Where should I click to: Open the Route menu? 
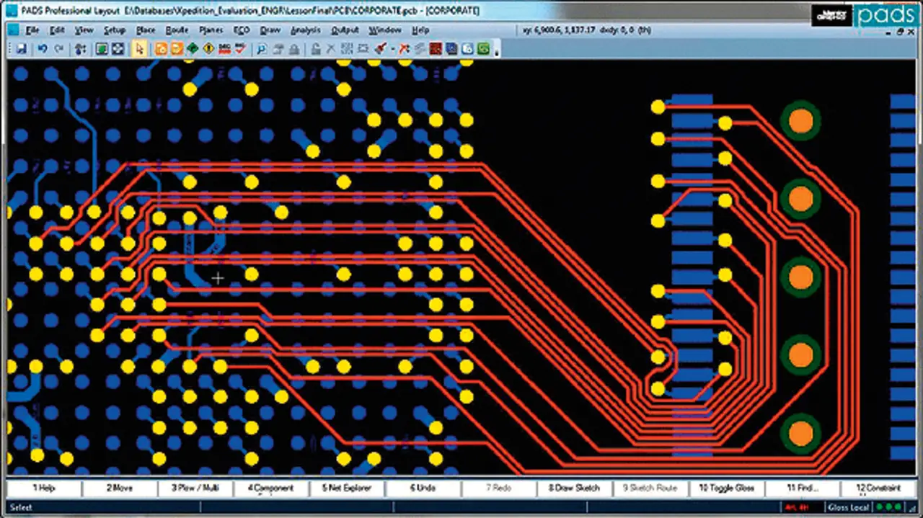(x=177, y=30)
